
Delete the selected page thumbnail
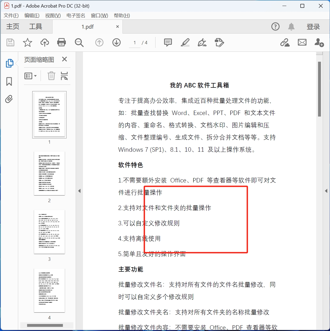click(x=51, y=76)
